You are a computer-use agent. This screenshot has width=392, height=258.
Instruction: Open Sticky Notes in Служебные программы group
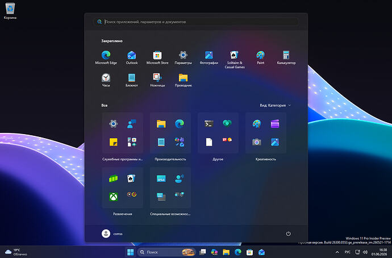point(114,142)
